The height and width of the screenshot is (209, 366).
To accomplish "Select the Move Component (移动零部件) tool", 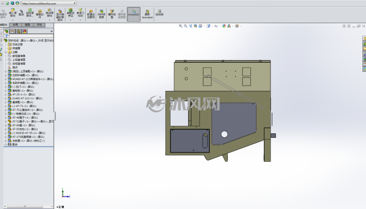I will tap(50, 13).
